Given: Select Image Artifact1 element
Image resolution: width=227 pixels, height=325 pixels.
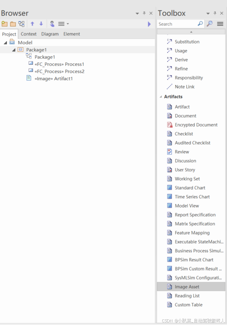Looking at the screenshot, I should click(54, 79).
